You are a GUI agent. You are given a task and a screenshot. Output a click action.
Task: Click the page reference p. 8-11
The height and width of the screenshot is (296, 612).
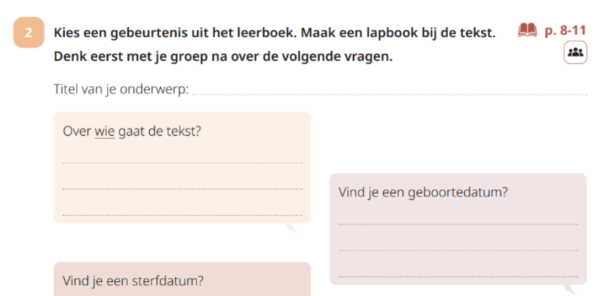(x=565, y=31)
